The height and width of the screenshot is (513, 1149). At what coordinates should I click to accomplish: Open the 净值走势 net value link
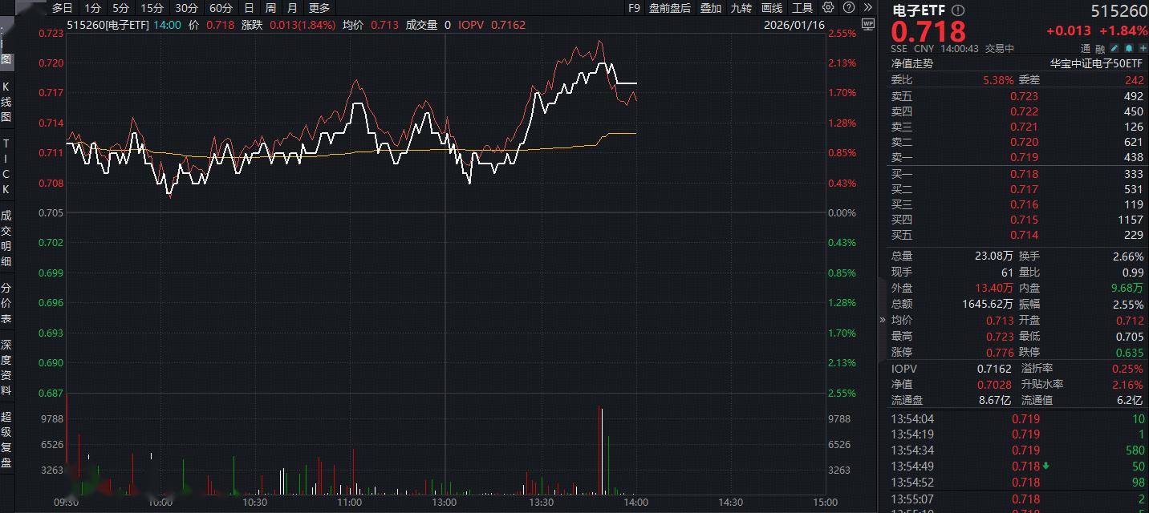pos(912,63)
